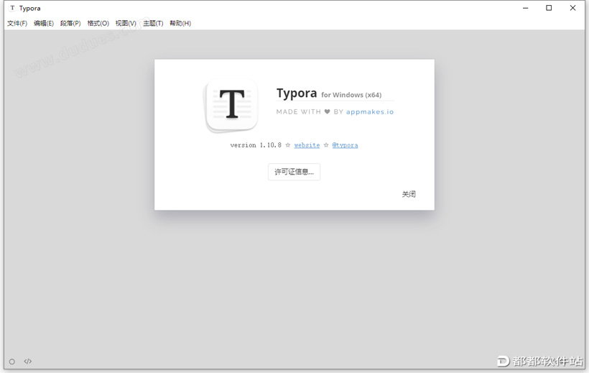
Task: Click the 'for Windows (x64)' text
Action: 351,95
